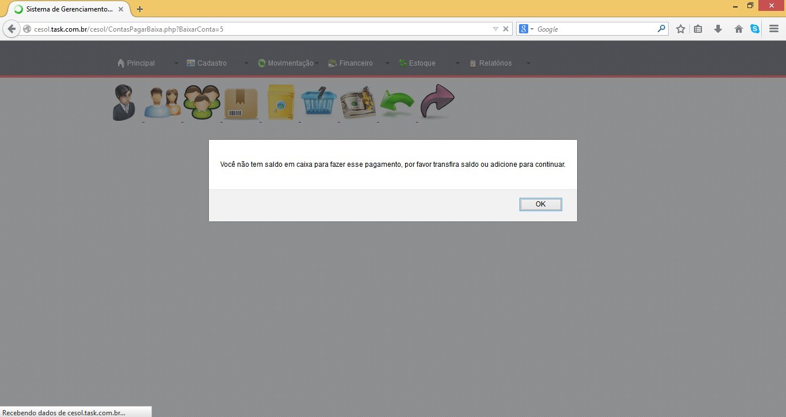Image resolution: width=786 pixels, height=417 pixels.
Task: Click the yellow safe icon
Action: click(280, 103)
